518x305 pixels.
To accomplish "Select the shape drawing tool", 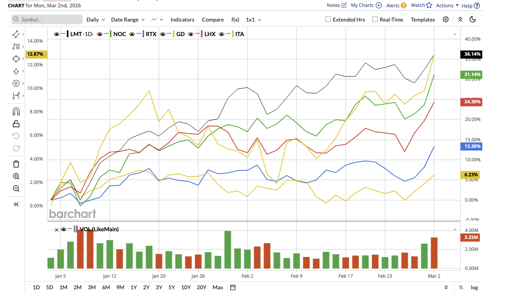I will (16, 58).
